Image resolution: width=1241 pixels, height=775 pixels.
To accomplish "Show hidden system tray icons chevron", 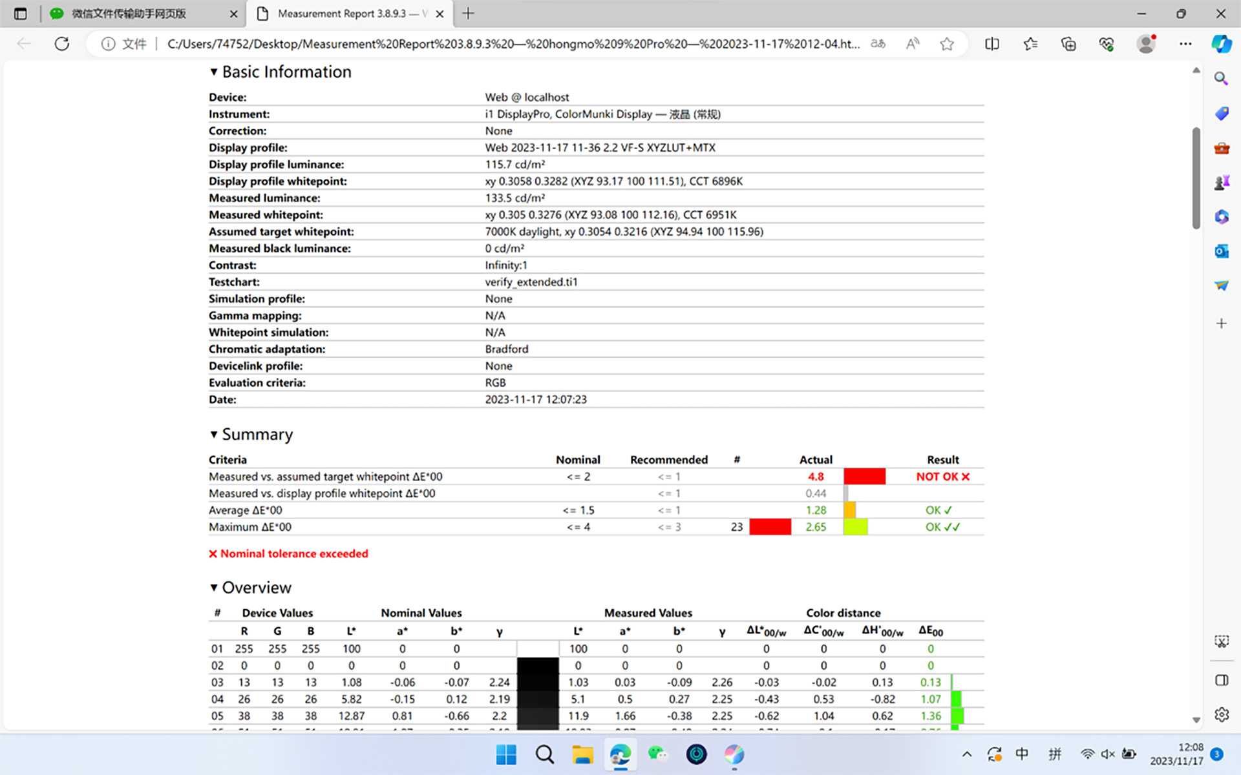I will point(967,754).
